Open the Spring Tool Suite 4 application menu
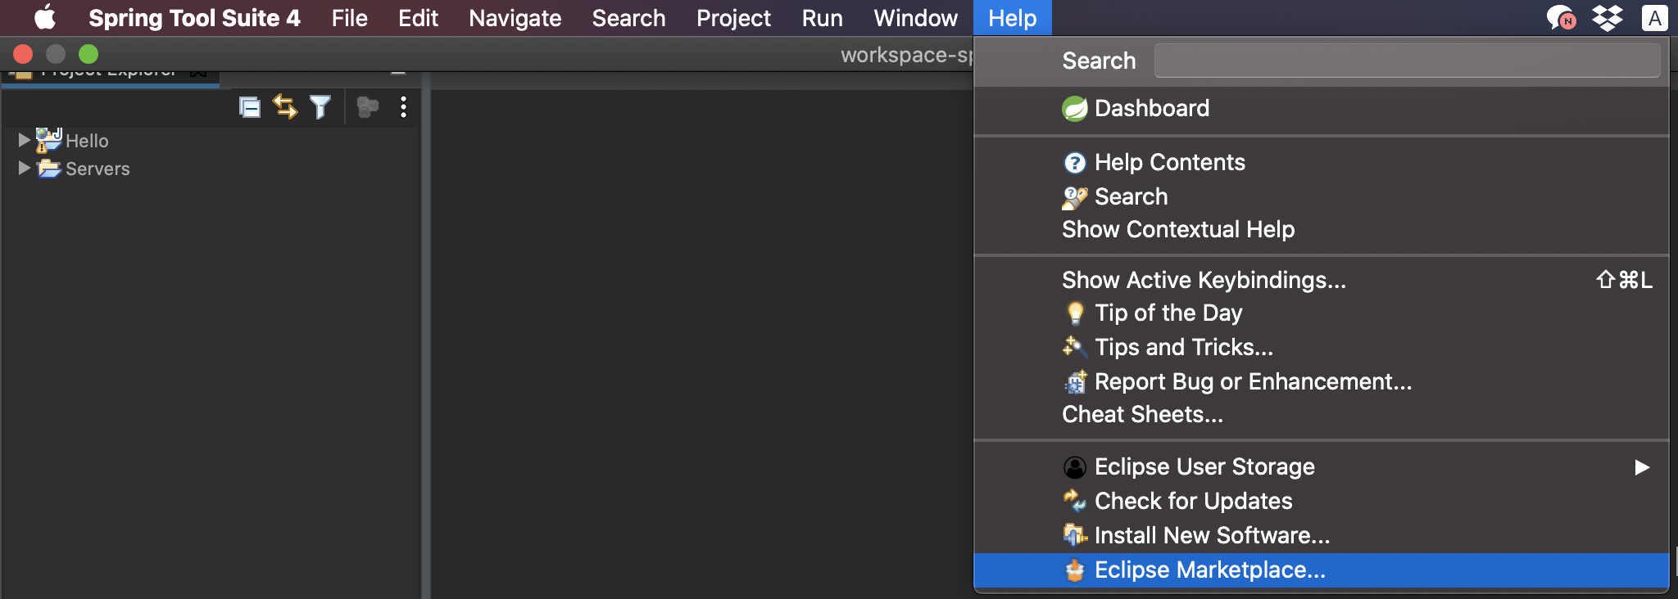Screen dimensions: 1678x599 194,18
